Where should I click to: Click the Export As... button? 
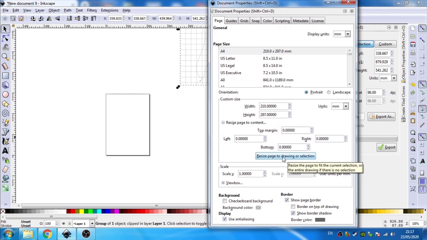pos(382,117)
